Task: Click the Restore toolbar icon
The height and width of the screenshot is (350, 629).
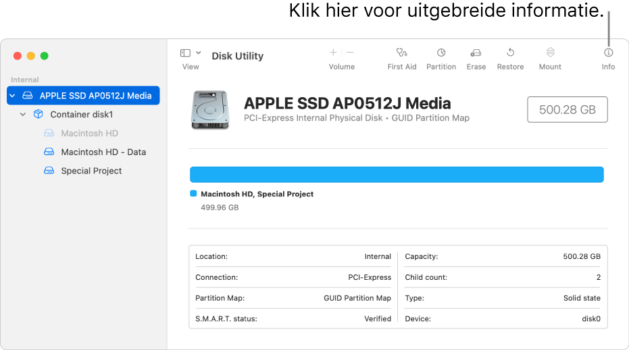Action: pyautogui.click(x=510, y=53)
